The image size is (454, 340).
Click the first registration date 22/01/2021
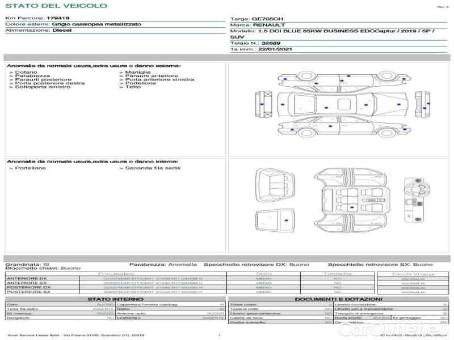tap(275, 49)
